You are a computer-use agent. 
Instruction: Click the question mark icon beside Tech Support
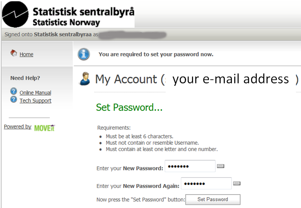pos(13,99)
